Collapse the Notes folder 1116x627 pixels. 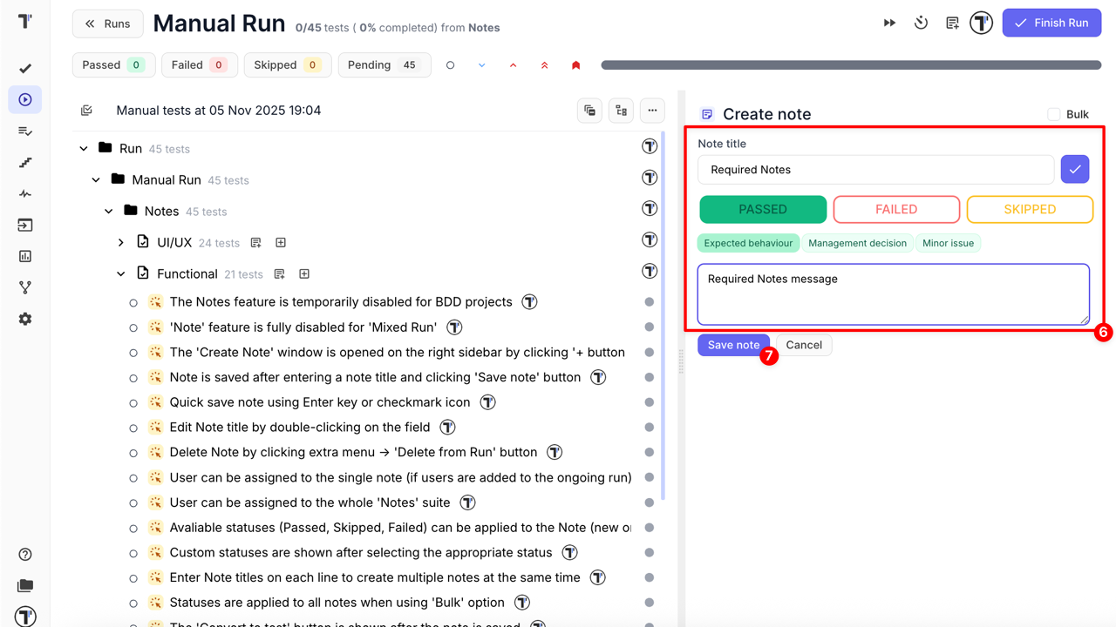point(109,212)
